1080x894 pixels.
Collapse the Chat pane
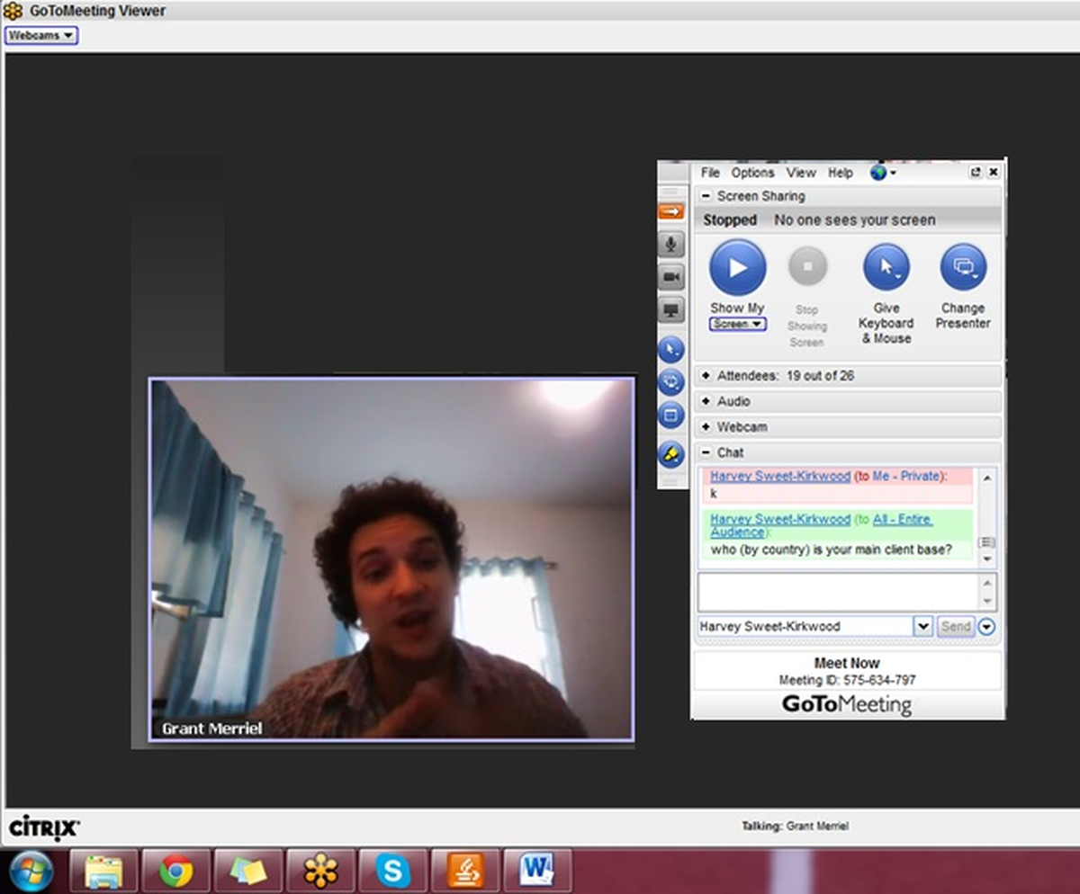pos(706,452)
